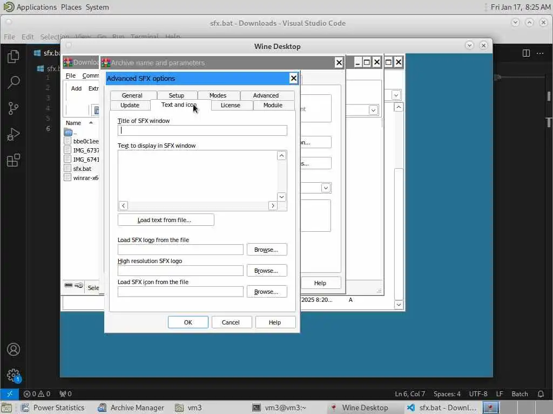The image size is (553, 414).
Task: Select the IMG_6737 file in the WinRAR list
Action: click(82, 150)
